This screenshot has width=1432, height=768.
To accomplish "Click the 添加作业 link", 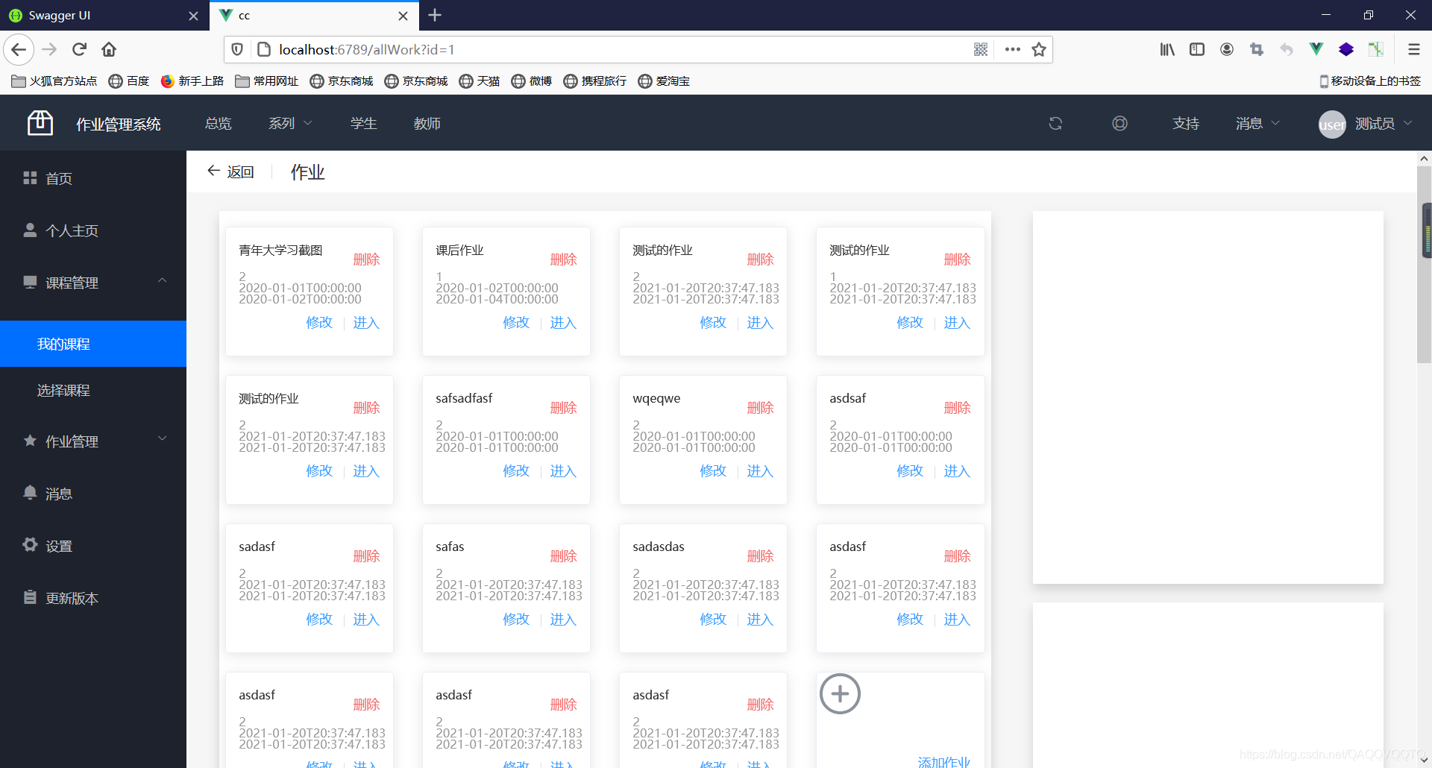I will tap(943, 761).
